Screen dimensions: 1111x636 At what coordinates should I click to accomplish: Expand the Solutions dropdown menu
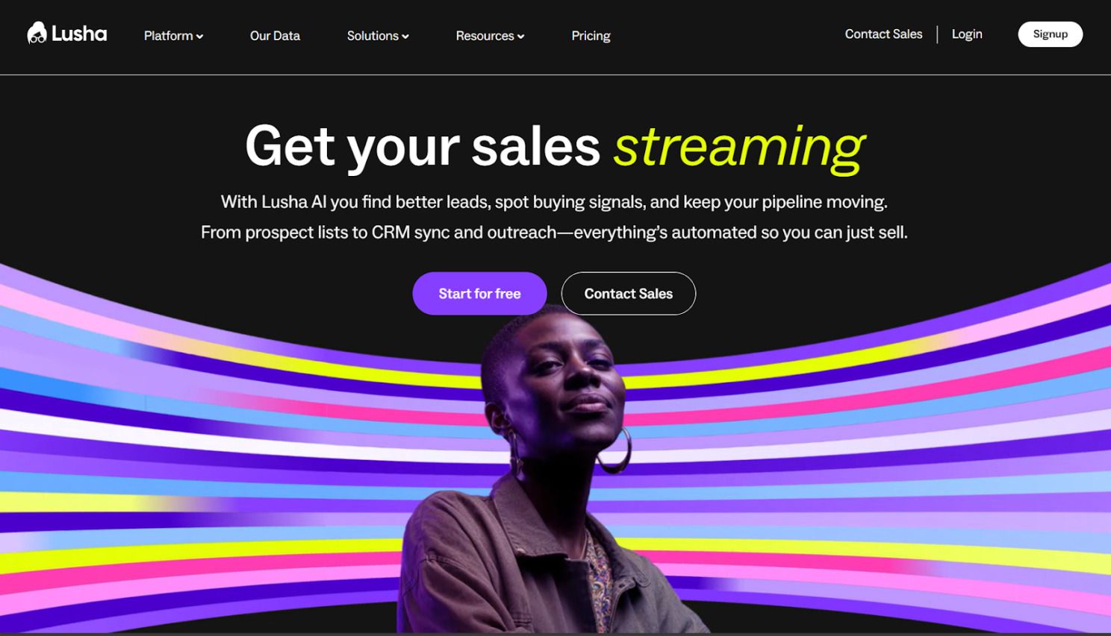click(x=378, y=36)
